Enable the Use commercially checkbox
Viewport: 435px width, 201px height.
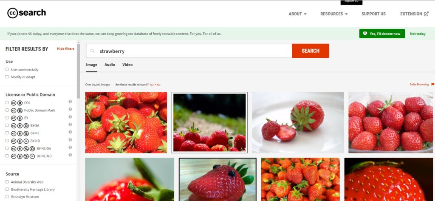(x=7, y=69)
